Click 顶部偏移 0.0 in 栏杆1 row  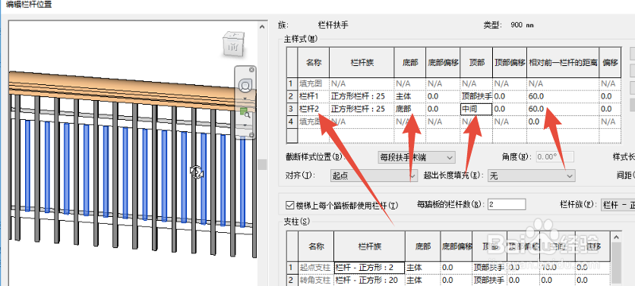pyautogui.click(x=510, y=96)
